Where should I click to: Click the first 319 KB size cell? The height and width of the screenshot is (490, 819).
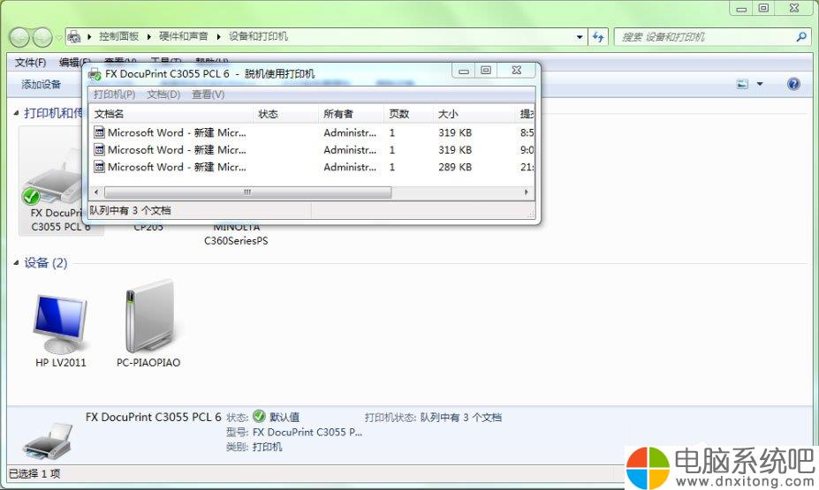[455, 132]
